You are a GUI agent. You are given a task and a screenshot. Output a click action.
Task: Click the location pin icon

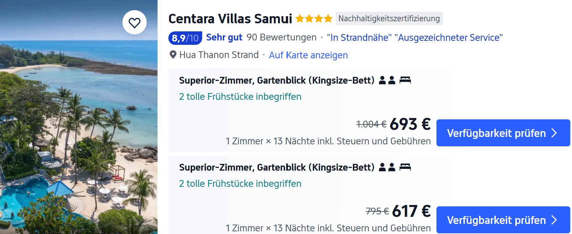(x=173, y=55)
